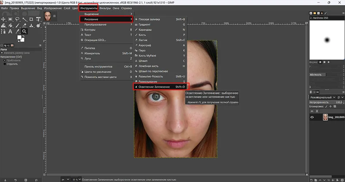Select the Bucket Fill tool in toolbox
Screen dimensions: 345x182
tap(10, 25)
